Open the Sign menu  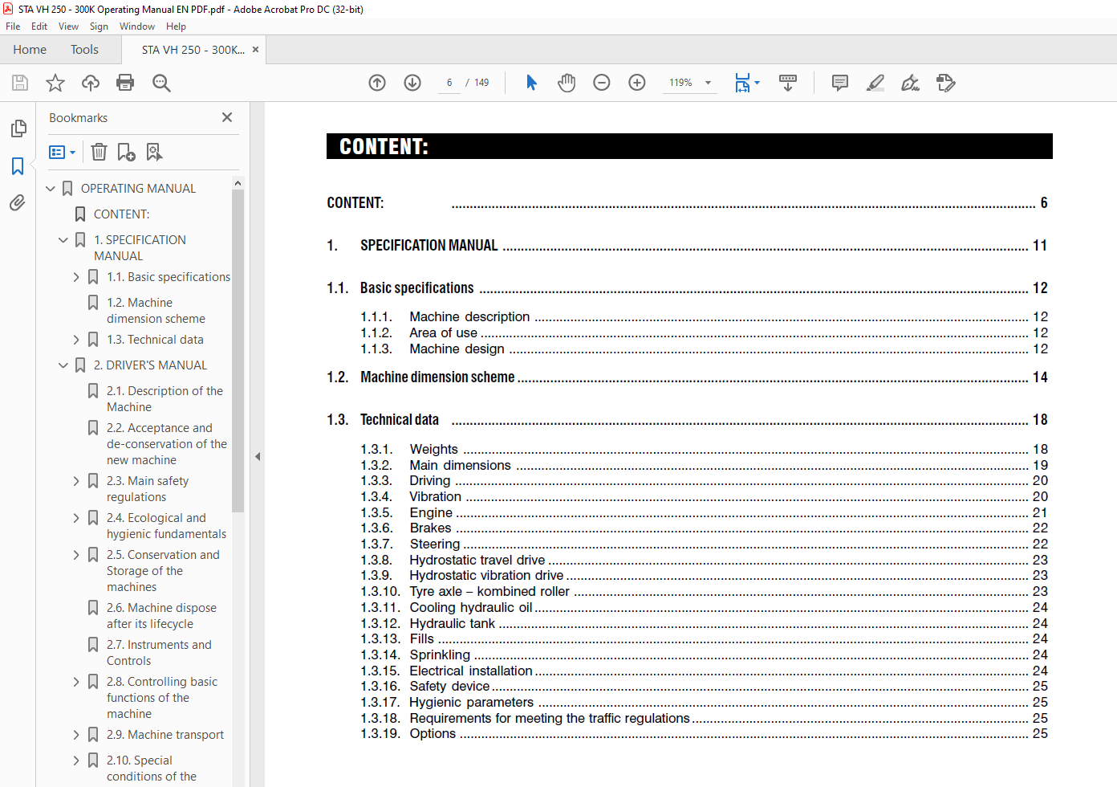(99, 27)
